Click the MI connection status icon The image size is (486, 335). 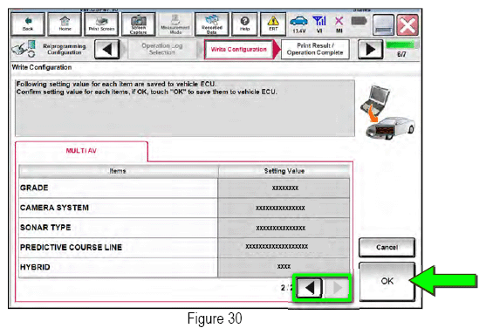pyautogui.click(x=339, y=24)
